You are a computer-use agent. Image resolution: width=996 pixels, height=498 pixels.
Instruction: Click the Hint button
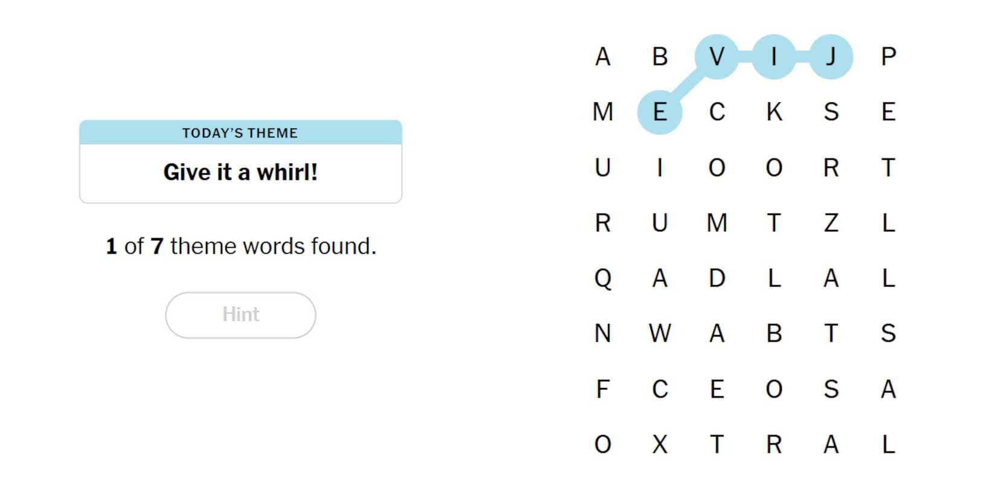coord(240,315)
